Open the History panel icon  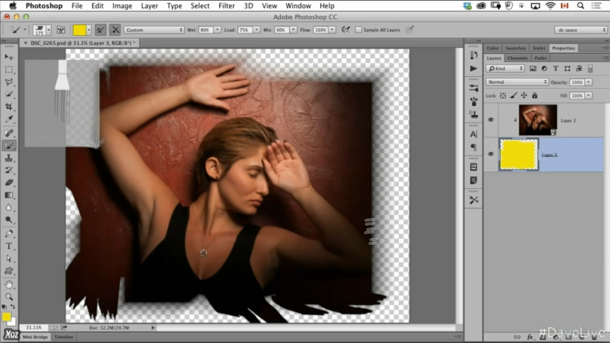coord(474,55)
